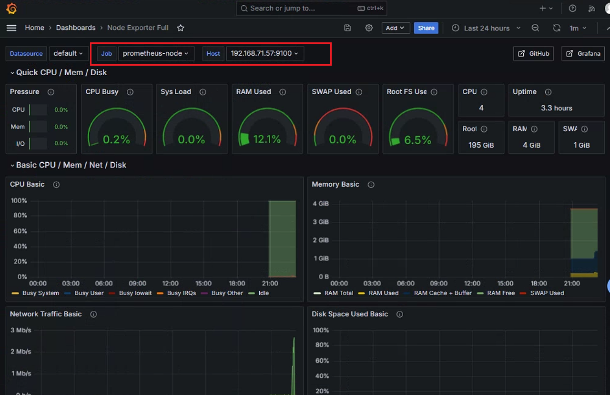Show info for Memory Basic panel
This screenshot has height=395, width=610.
tap(371, 185)
